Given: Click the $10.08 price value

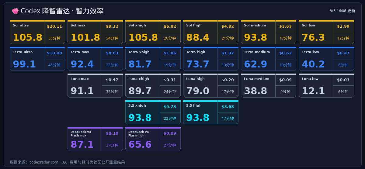Looking at the screenshot, I should click(54, 53).
